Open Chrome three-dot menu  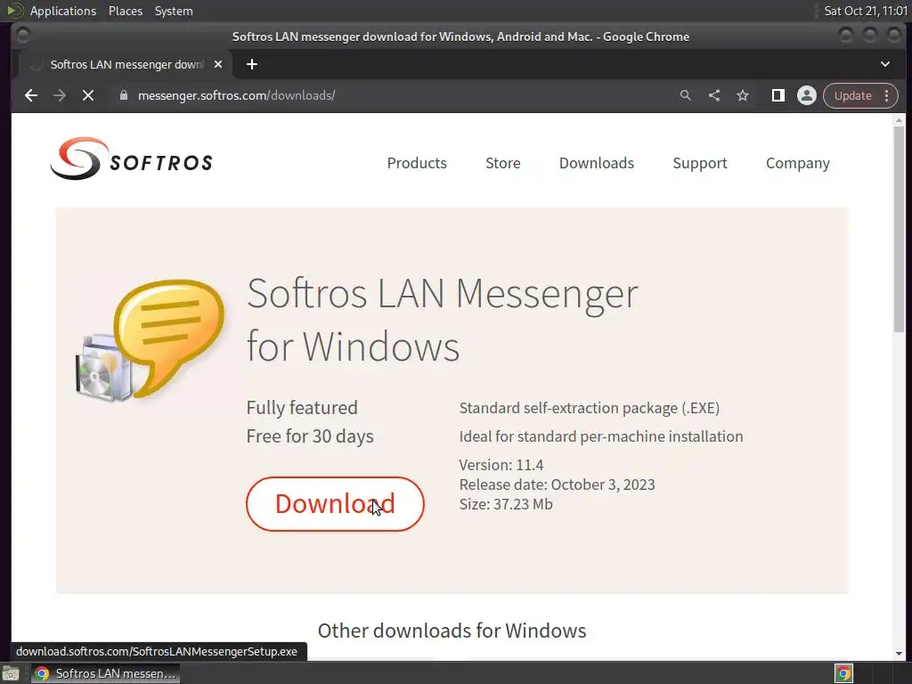coord(887,95)
